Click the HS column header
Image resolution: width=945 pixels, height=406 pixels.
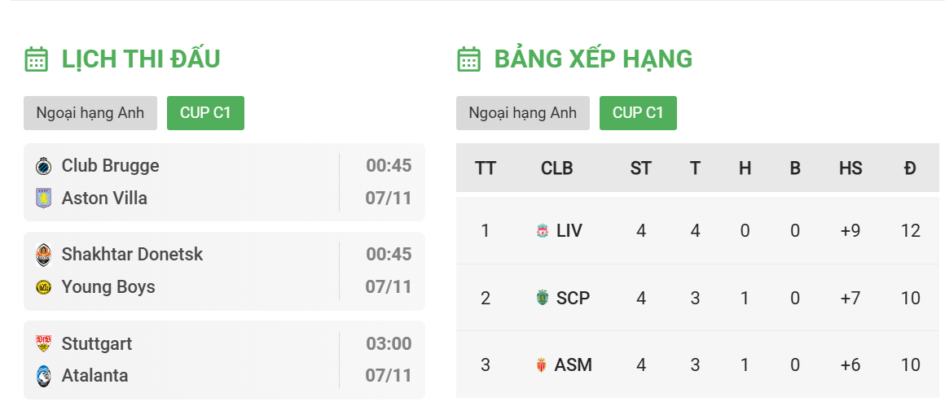pyautogui.click(x=850, y=168)
